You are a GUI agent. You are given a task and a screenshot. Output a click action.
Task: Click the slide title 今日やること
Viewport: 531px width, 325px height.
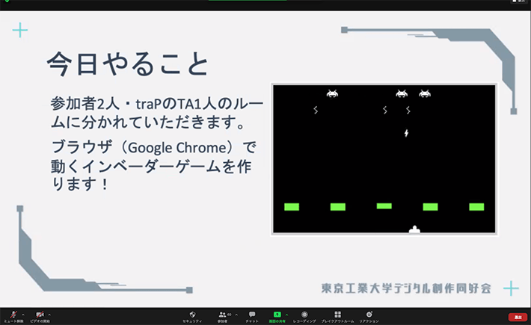tap(126, 65)
